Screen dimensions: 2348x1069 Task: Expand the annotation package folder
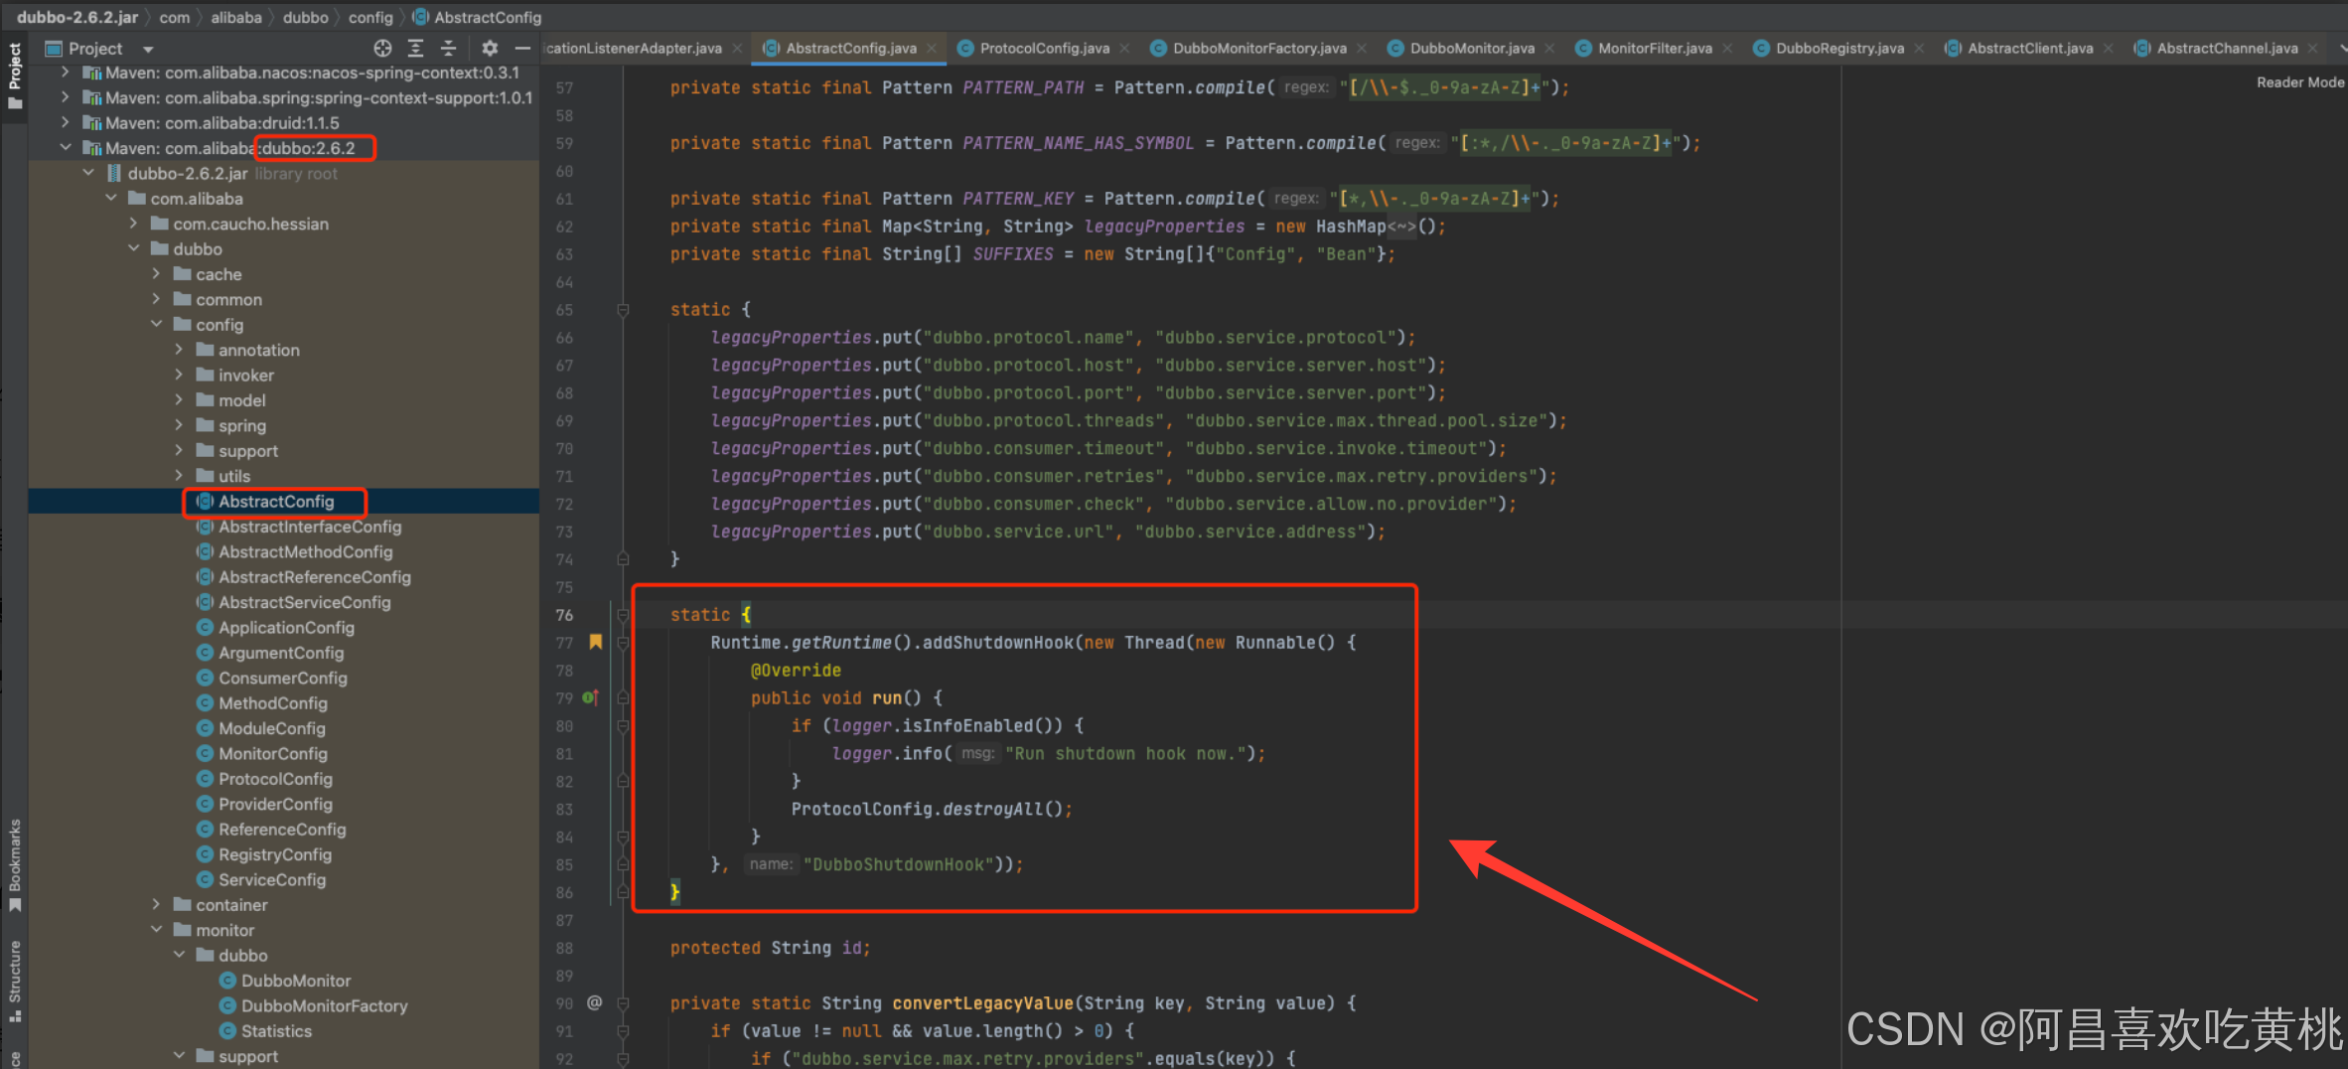[179, 350]
